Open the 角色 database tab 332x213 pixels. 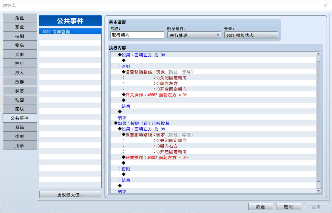(x=20, y=18)
